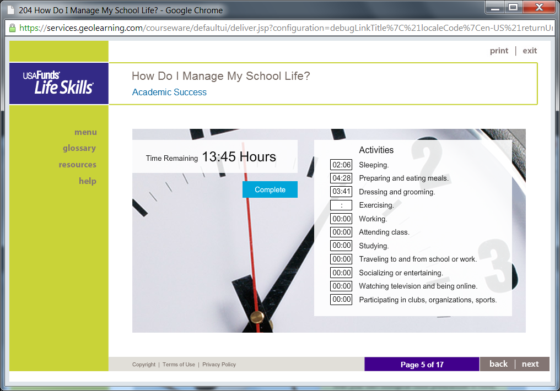Click the 'Time Remaining' label
The image size is (560, 391).
pos(171,159)
